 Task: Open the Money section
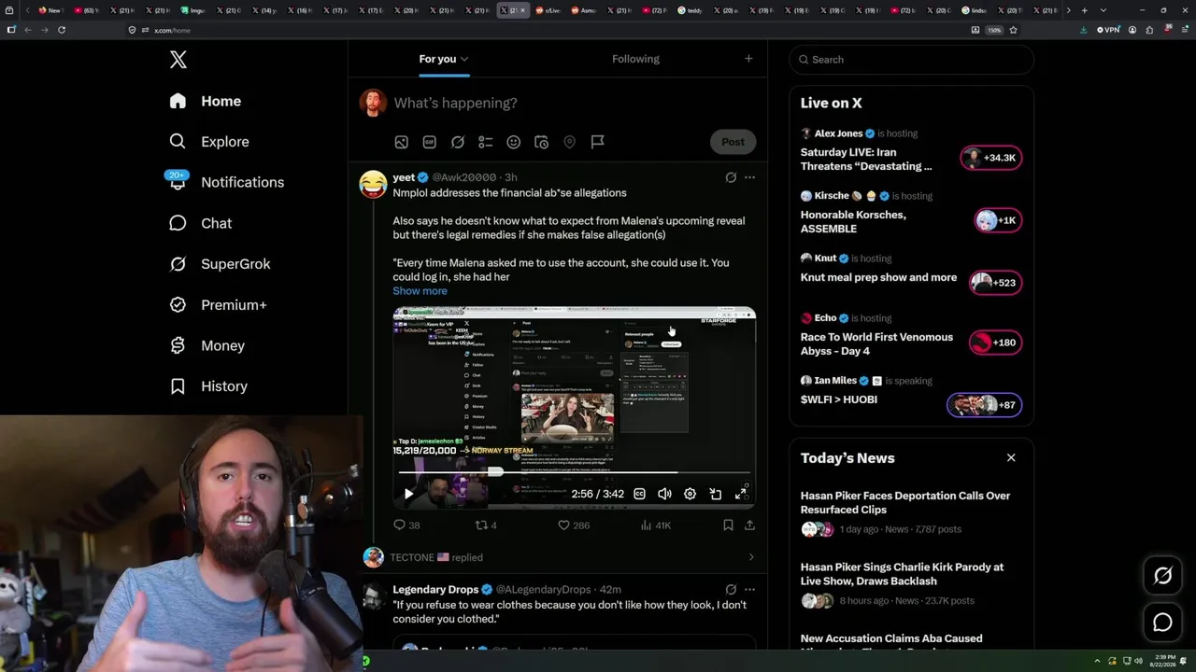206,345
